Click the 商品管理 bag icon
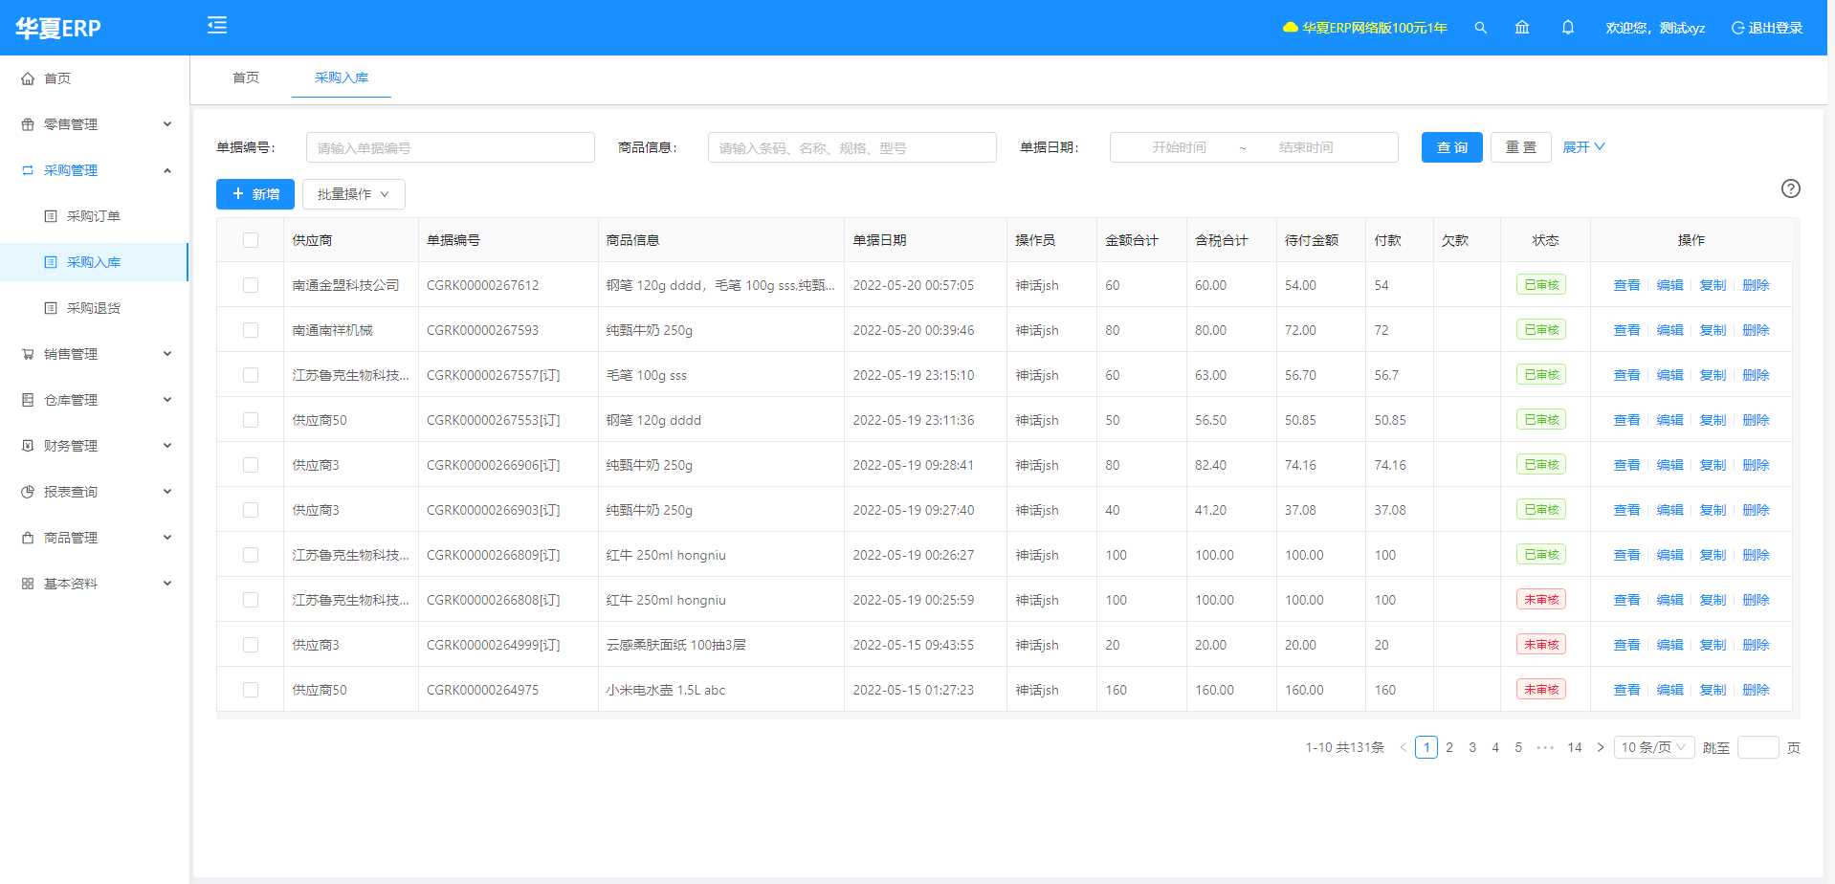Image resolution: width=1835 pixels, height=884 pixels. click(28, 538)
